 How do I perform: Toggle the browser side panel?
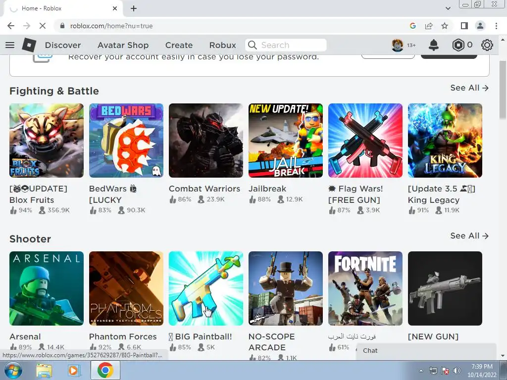464,26
